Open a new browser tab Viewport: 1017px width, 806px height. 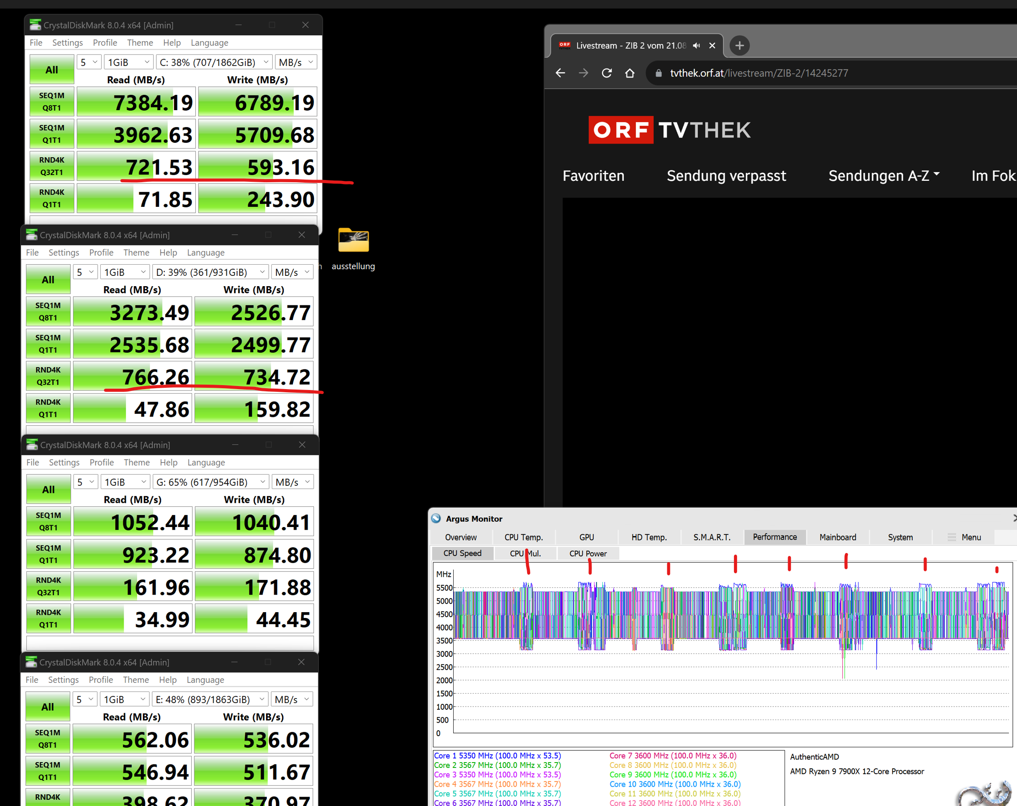[739, 46]
